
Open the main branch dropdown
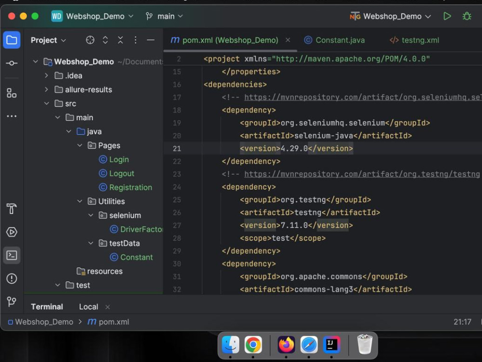(x=164, y=16)
